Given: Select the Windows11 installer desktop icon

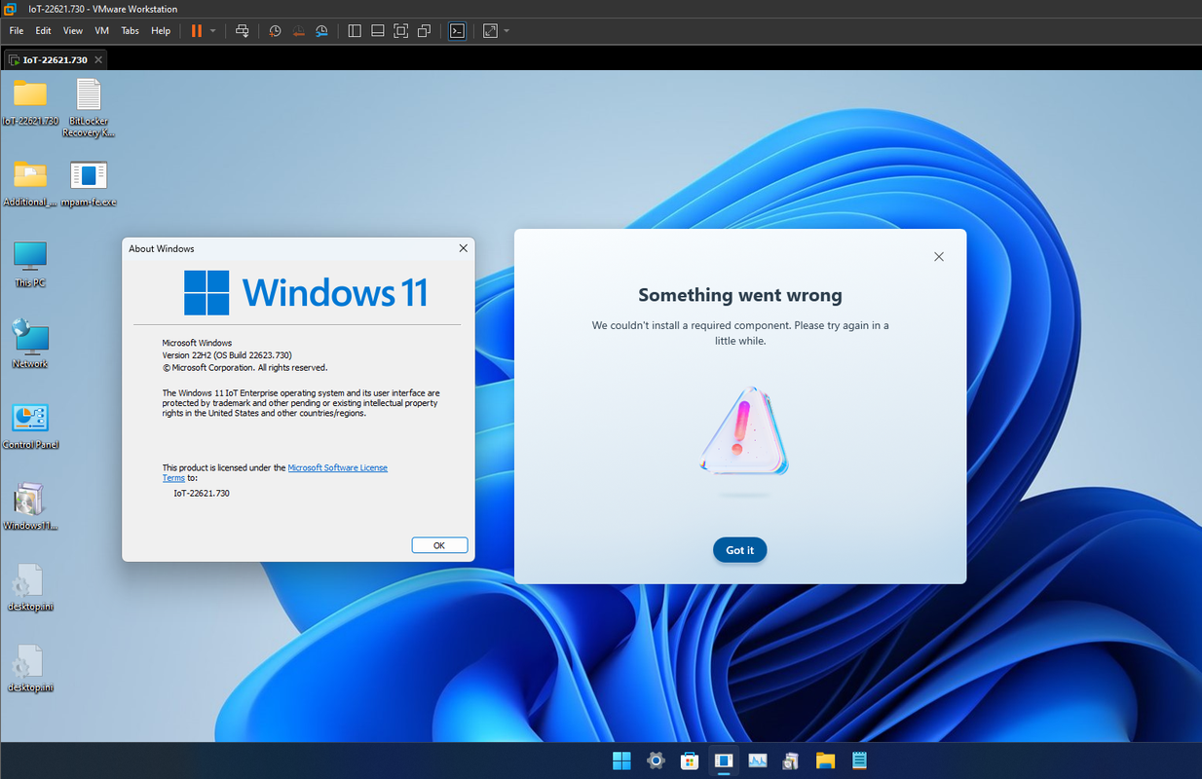Looking at the screenshot, I should pyautogui.click(x=30, y=506).
